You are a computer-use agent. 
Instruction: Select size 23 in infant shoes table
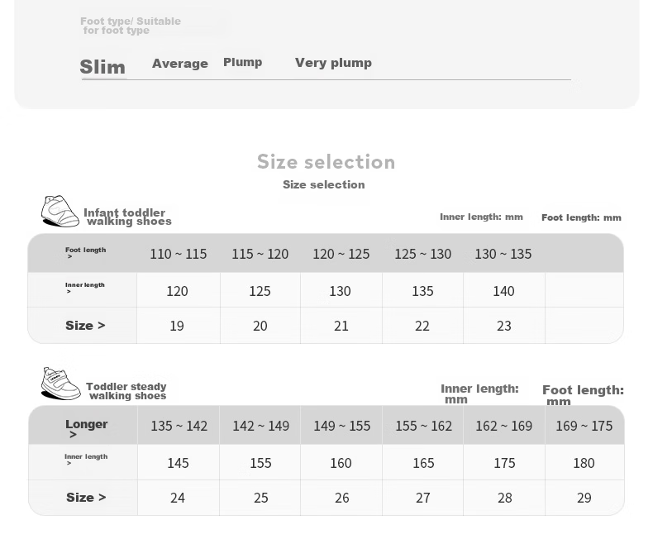click(504, 326)
